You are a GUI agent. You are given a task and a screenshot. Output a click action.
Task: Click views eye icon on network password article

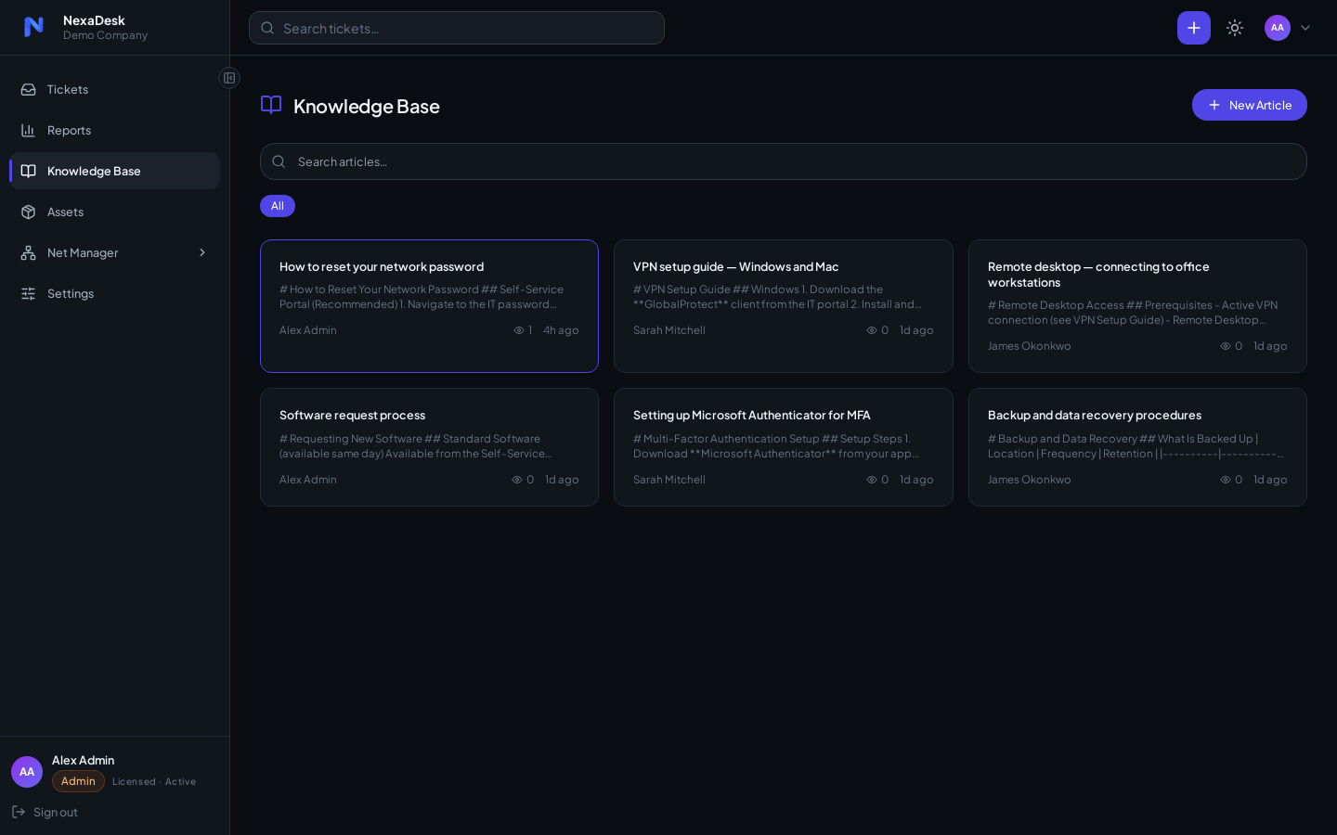[x=519, y=330]
